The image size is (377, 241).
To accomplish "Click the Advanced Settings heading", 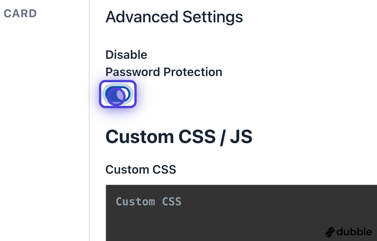I will [174, 17].
